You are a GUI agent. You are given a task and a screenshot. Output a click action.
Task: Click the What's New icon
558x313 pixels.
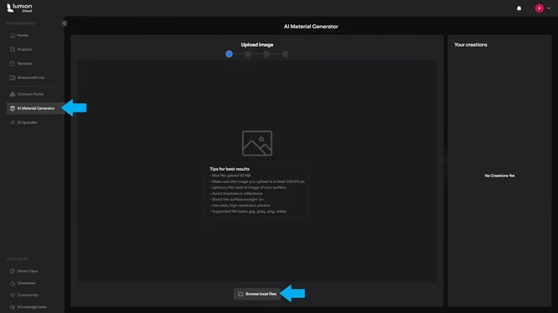[x=12, y=271]
